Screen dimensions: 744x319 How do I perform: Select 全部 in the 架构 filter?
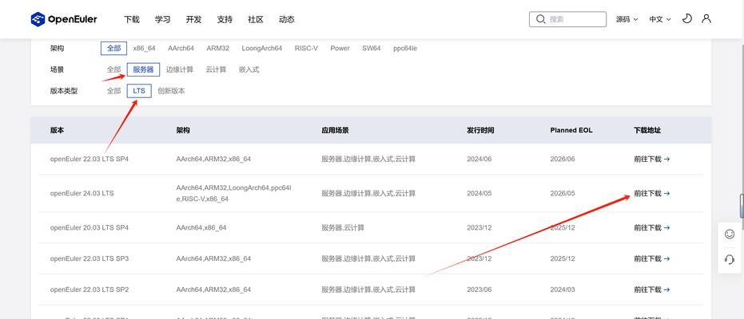(x=113, y=49)
